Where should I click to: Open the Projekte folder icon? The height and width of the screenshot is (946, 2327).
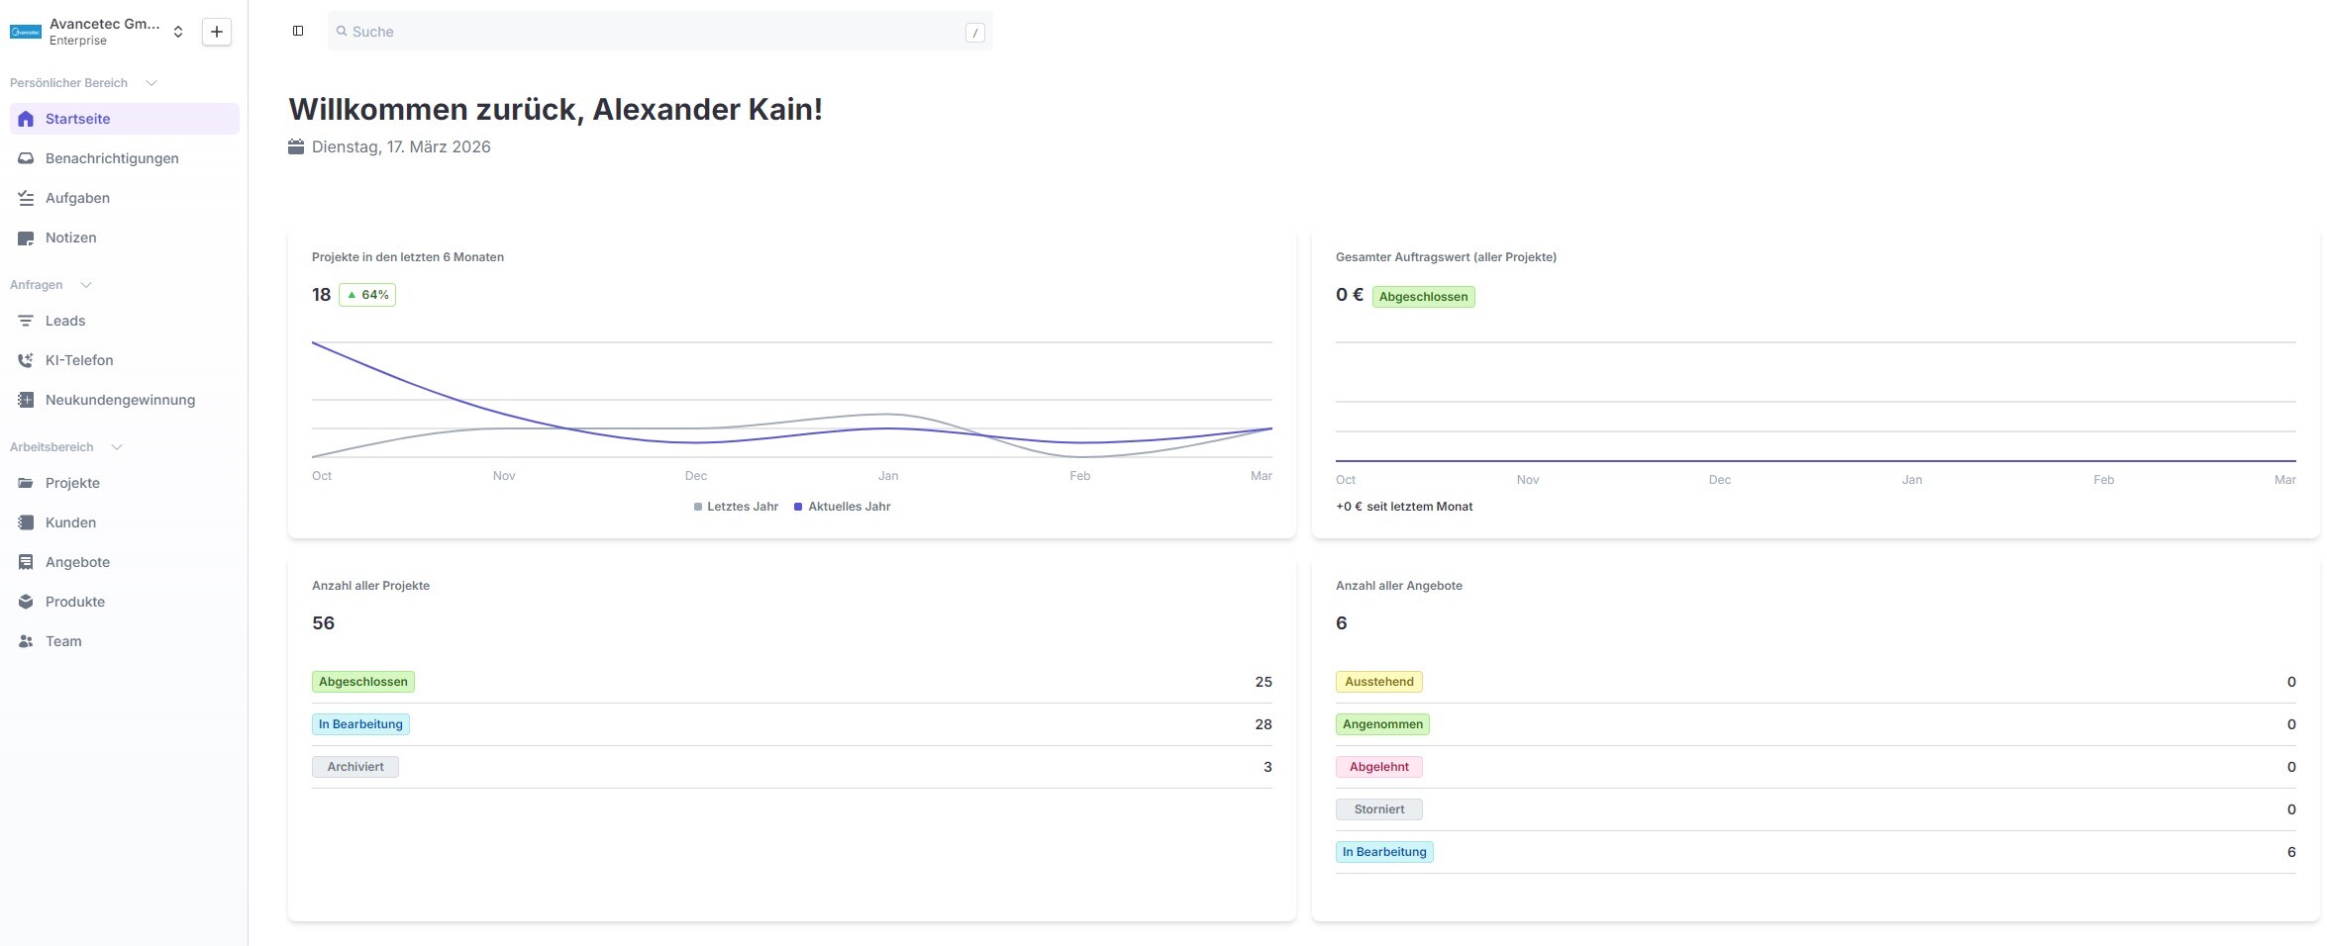pos(26,483)
